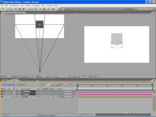Choose Local Axis mode in toolbar
The height and width of the screenshot is (117, 156).
(63, 9)
